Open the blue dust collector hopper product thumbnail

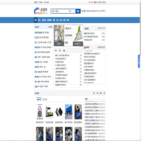(69, 112)
